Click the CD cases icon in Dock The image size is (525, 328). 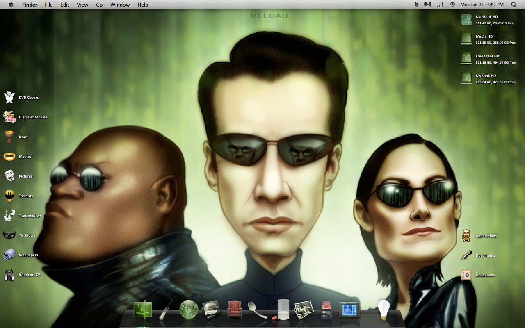tap(212, 310)
